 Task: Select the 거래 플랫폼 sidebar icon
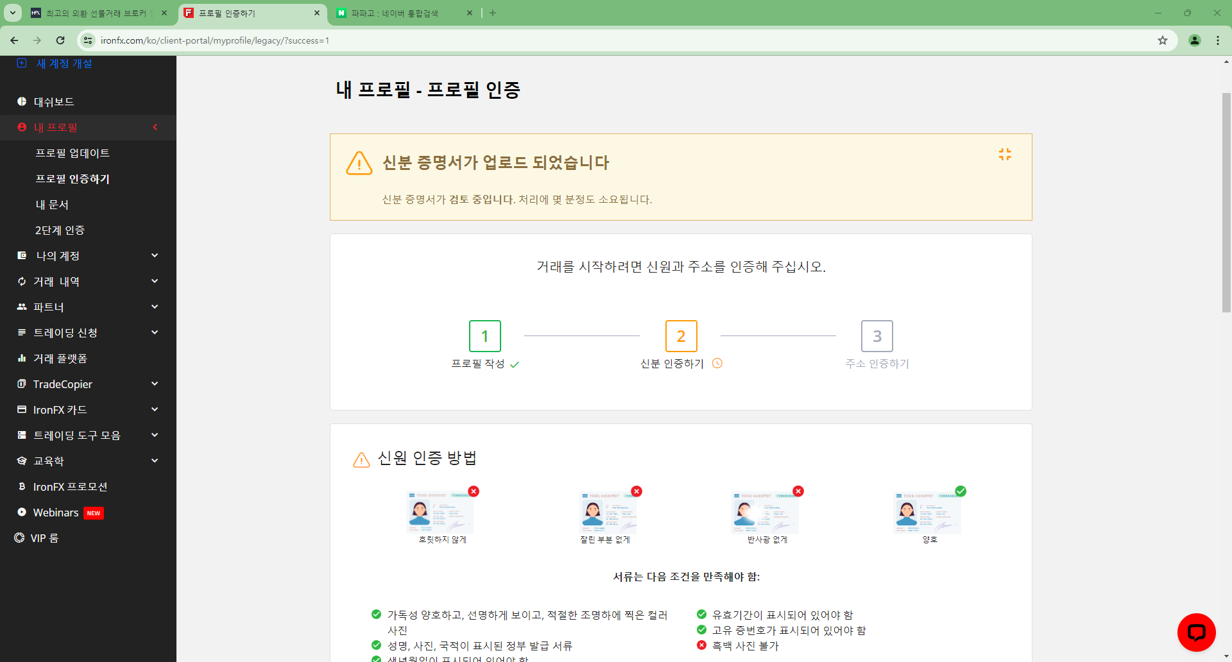pos(21,358)
